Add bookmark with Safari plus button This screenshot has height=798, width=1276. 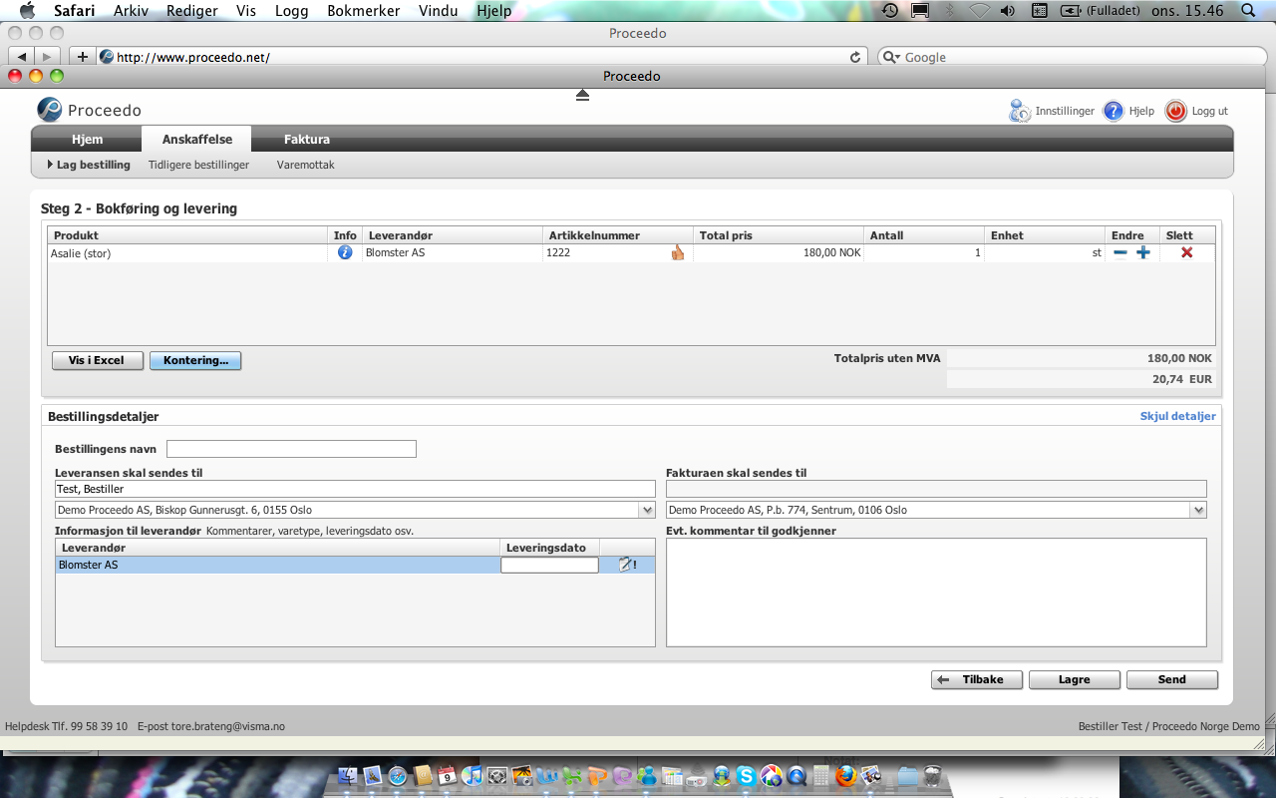(83, 57)
